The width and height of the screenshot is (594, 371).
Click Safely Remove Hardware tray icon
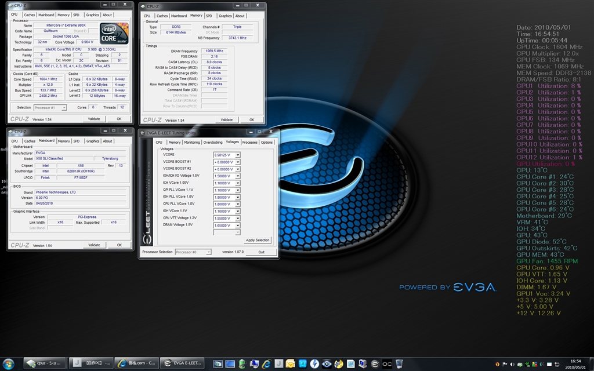(519, 365)
